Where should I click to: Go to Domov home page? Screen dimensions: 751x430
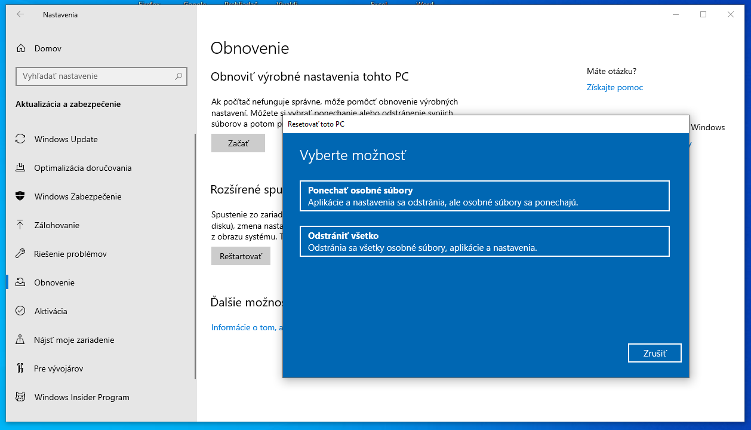tap(48, 48)
